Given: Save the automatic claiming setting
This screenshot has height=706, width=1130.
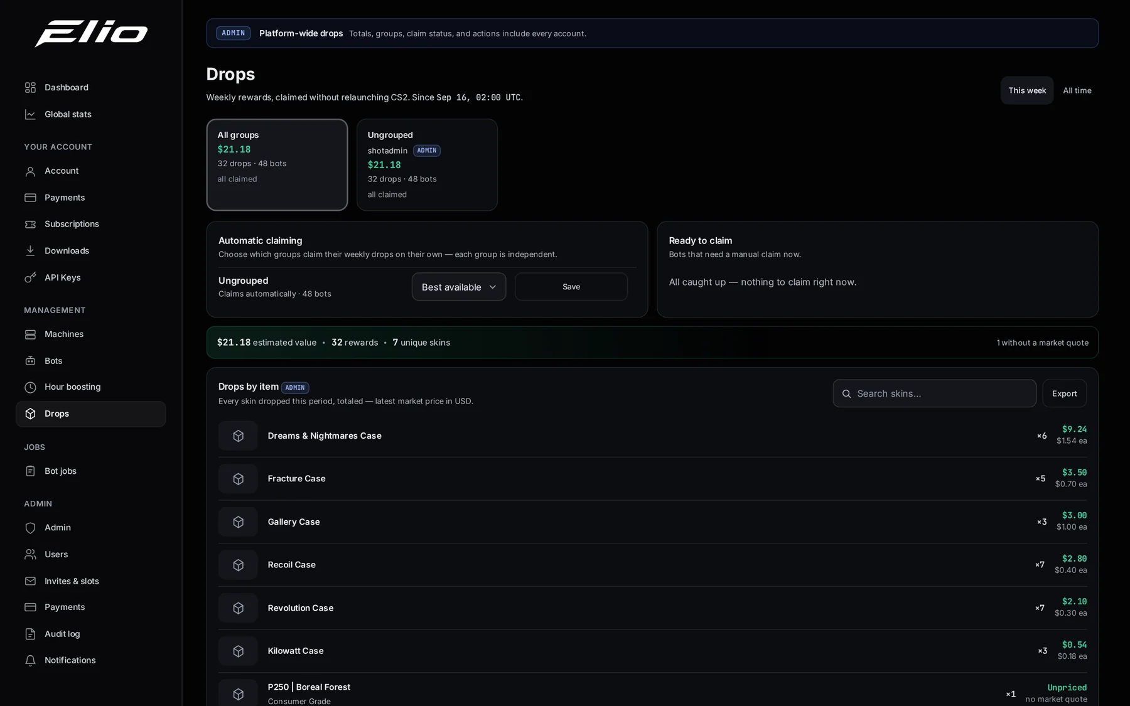Looking at the screenshot, I should coord(571,287).
